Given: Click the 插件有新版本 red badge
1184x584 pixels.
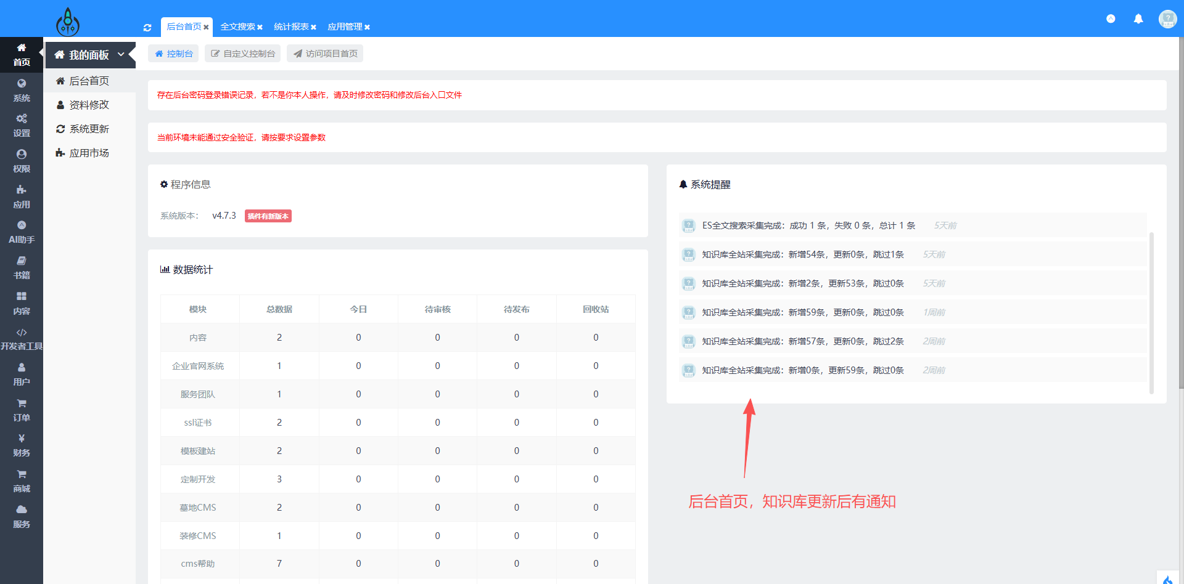Looking at the screenshot, I should click(x=268, y=216).
